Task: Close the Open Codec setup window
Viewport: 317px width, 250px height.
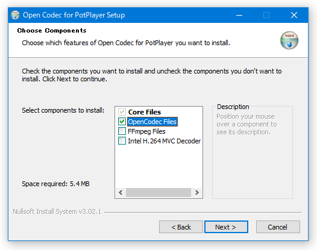Action: click(x=294, y=15)
